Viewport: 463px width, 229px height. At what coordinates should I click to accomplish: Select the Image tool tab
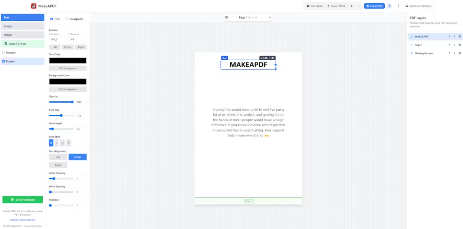(x=23, y=26)
